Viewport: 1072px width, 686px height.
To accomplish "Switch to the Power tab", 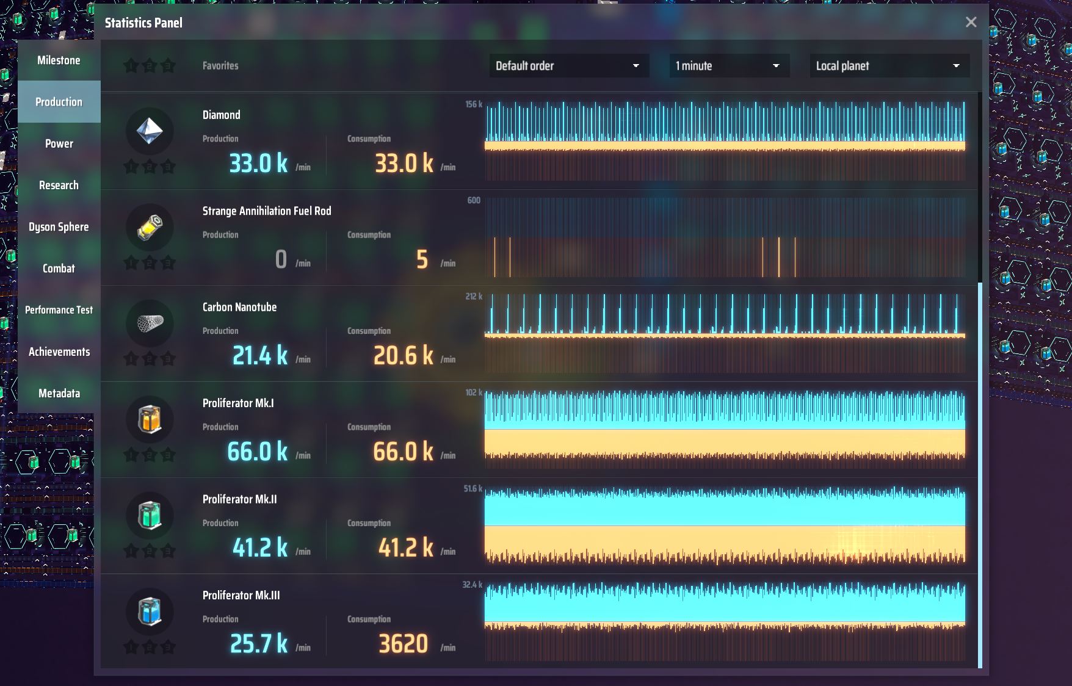I will tap(59, 143).
